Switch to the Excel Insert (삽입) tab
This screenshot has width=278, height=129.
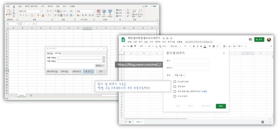click(x=20, y=6)
